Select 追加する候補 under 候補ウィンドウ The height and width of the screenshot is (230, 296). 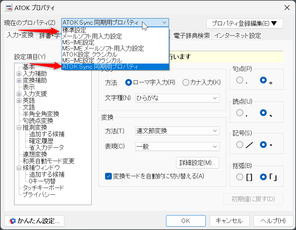tap(46, 175)
